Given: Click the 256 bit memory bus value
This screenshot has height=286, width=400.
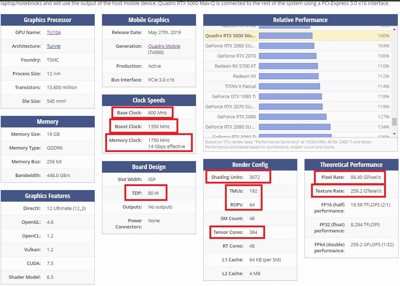Looking at the screenshot, I should coord(54,162).
